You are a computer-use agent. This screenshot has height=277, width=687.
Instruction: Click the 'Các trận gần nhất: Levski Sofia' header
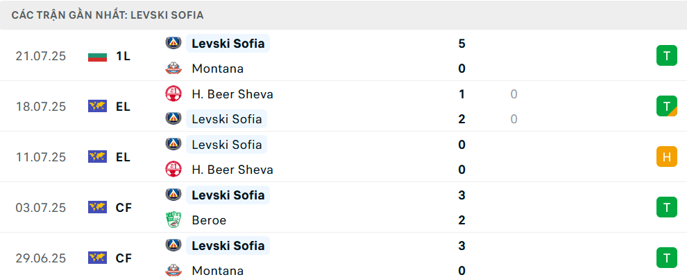[x=108, y=15]
